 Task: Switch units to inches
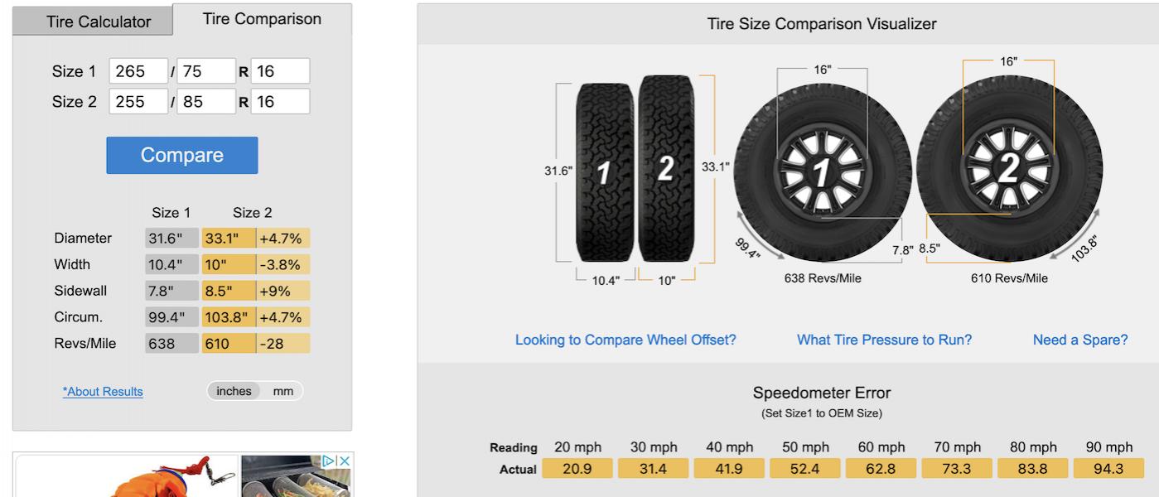234,391
